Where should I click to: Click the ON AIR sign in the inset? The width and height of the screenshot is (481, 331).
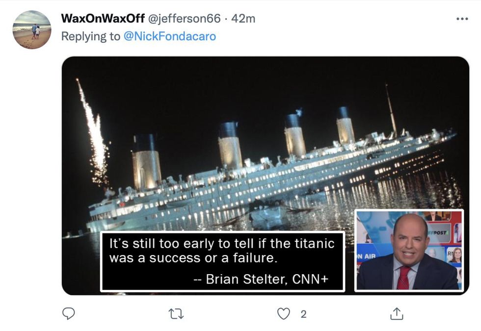click(x=366, y=256)
